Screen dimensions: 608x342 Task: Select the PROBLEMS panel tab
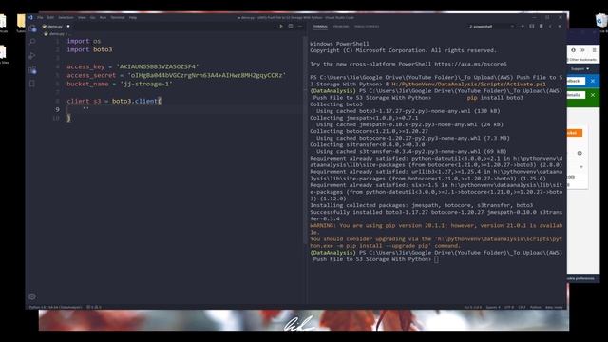pos(341,27)
